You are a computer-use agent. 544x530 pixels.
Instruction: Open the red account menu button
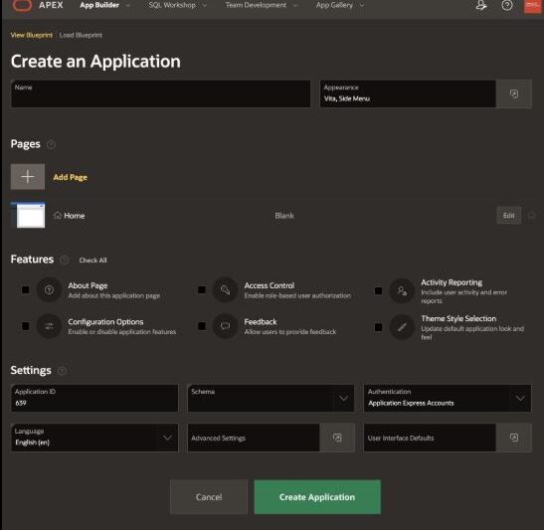pyautogui.click(x=532, y=6)
